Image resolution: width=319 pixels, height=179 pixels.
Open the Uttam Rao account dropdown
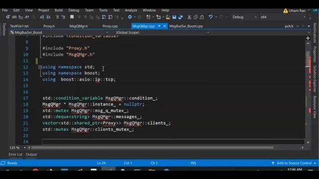(309, 10)
